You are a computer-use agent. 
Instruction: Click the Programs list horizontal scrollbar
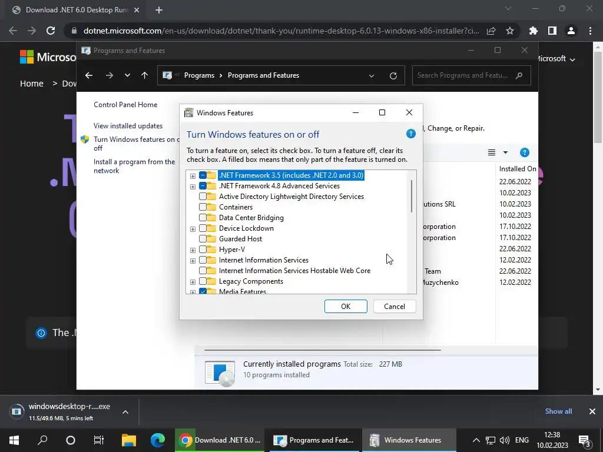pos(322,350)
